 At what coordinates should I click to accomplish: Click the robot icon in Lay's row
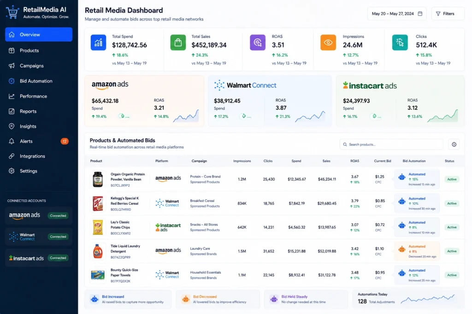click(402, 225)
